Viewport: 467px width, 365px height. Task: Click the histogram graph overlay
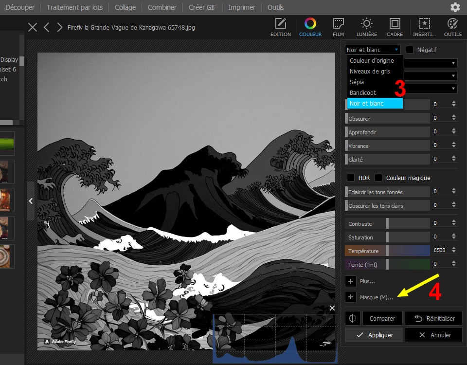click(x=275, y=338)
